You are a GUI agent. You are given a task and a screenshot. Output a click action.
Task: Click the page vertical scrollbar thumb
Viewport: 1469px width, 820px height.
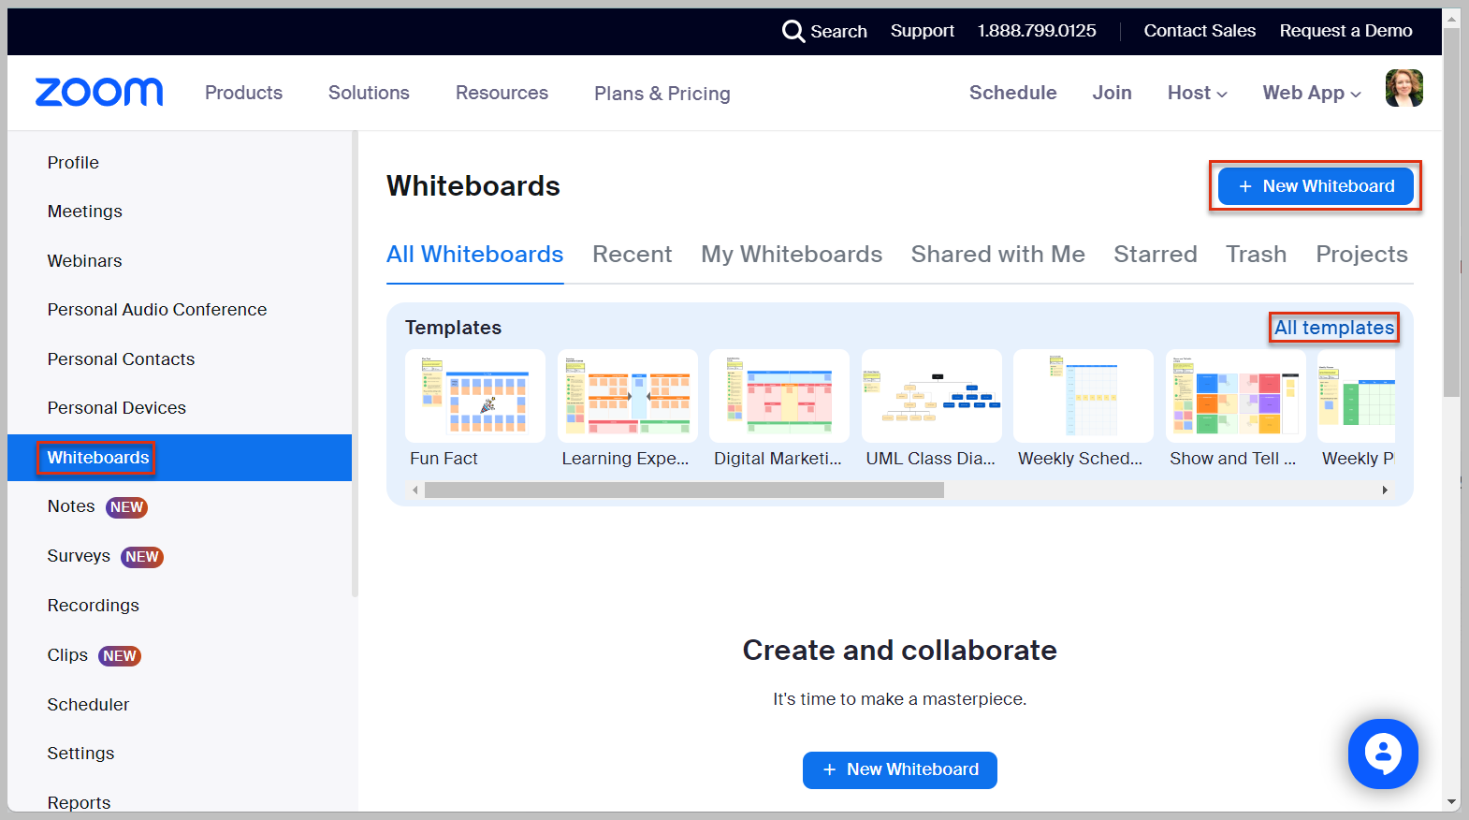pyautogui.click(x=1451, y=212)
